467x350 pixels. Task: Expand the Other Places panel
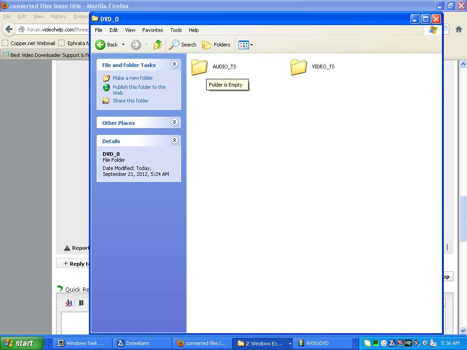[x=175, y=122]
